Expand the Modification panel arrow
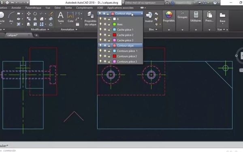This screenshot has height=152, width=243. pyautogui.click(x=48, y=30)
